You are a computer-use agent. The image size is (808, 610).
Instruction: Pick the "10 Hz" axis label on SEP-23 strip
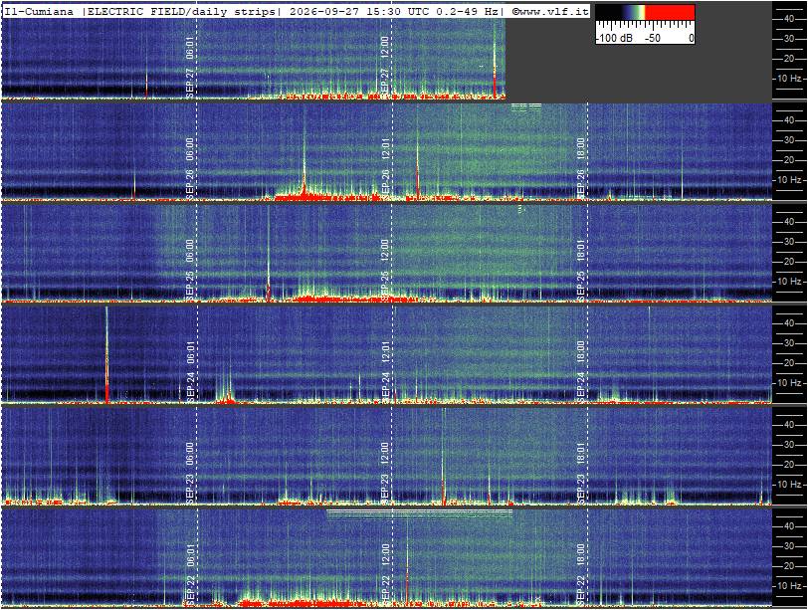tap(790, 485)
